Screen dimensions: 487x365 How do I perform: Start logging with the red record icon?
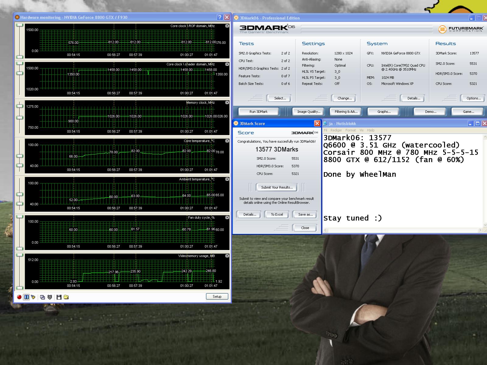coord(19,297)
